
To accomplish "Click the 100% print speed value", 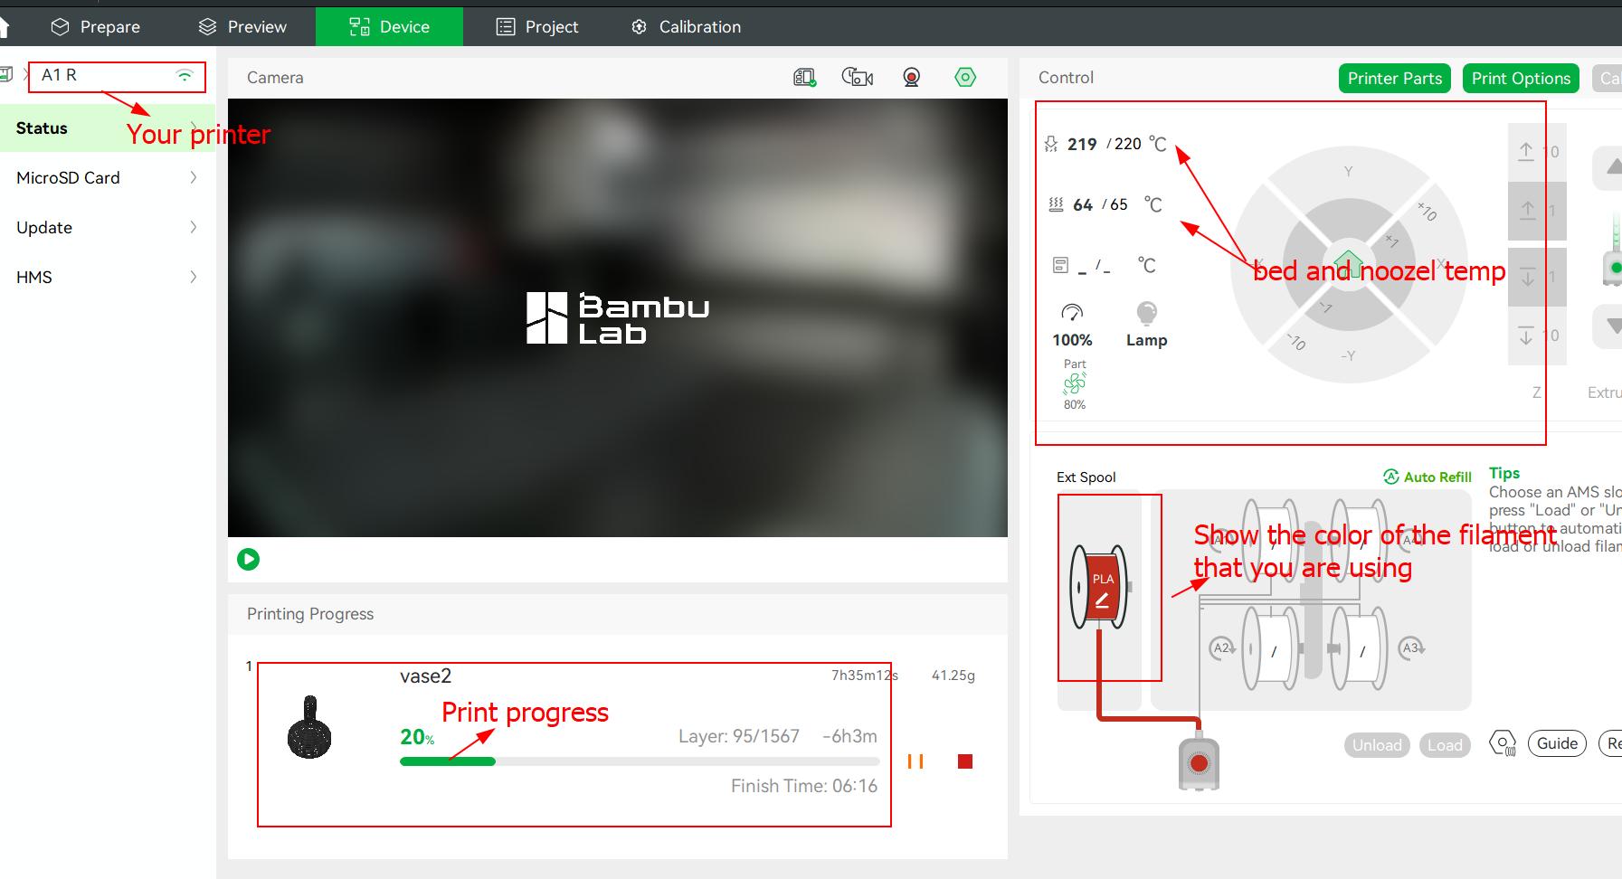I will [1072, 340].
